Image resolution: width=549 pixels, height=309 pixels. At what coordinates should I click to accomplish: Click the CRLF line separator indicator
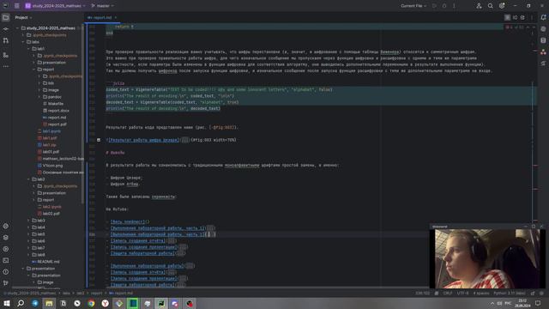448,293
